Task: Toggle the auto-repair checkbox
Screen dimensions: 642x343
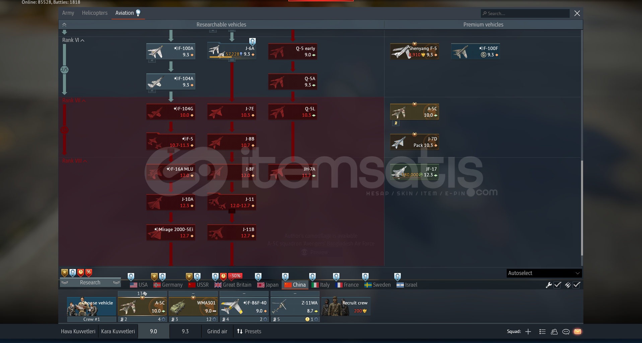Action: pyautogui.click(x=558, y=285)
